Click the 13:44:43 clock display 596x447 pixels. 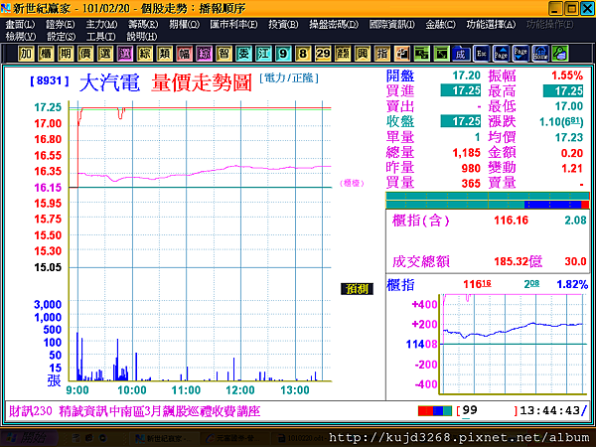[x=550, y=410]
